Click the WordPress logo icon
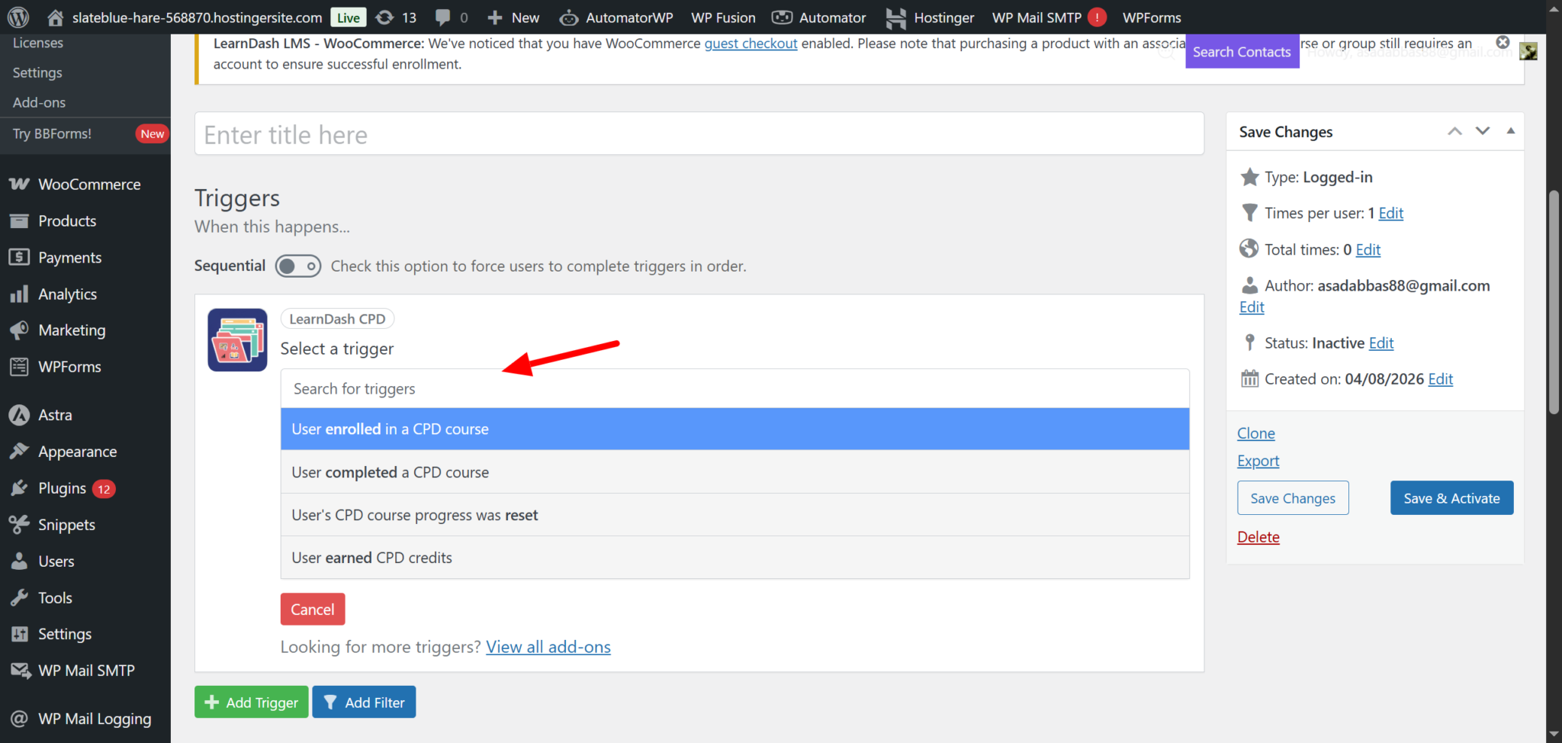1562x743 pixels. click(18, 17)
